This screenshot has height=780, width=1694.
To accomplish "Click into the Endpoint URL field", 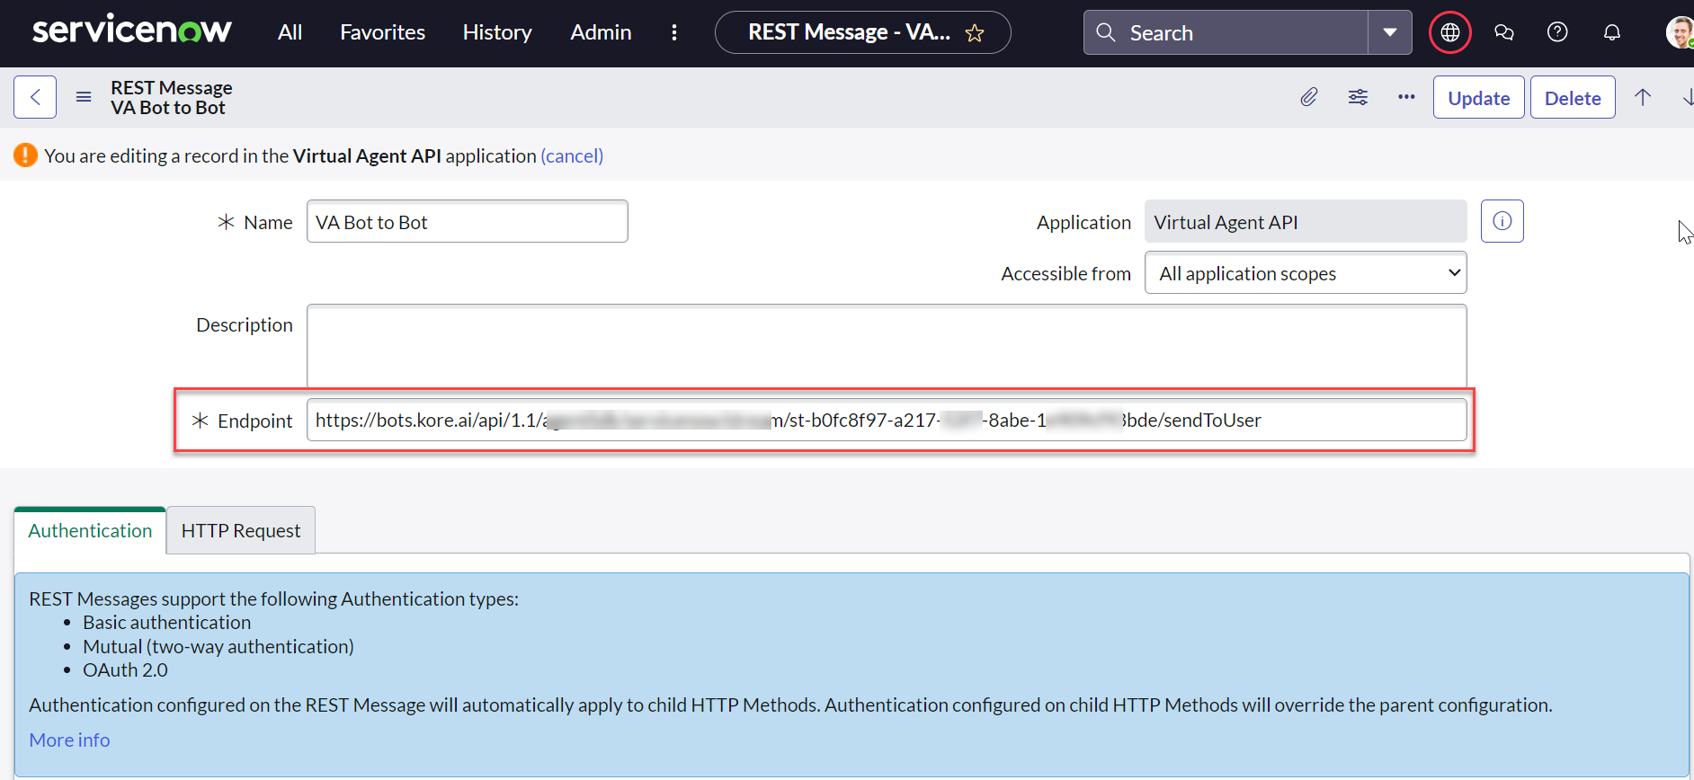I will click(886, 421).
